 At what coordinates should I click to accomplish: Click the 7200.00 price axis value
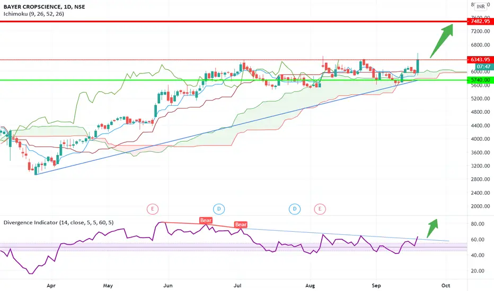pyautogui.click(x=480, y=31)
